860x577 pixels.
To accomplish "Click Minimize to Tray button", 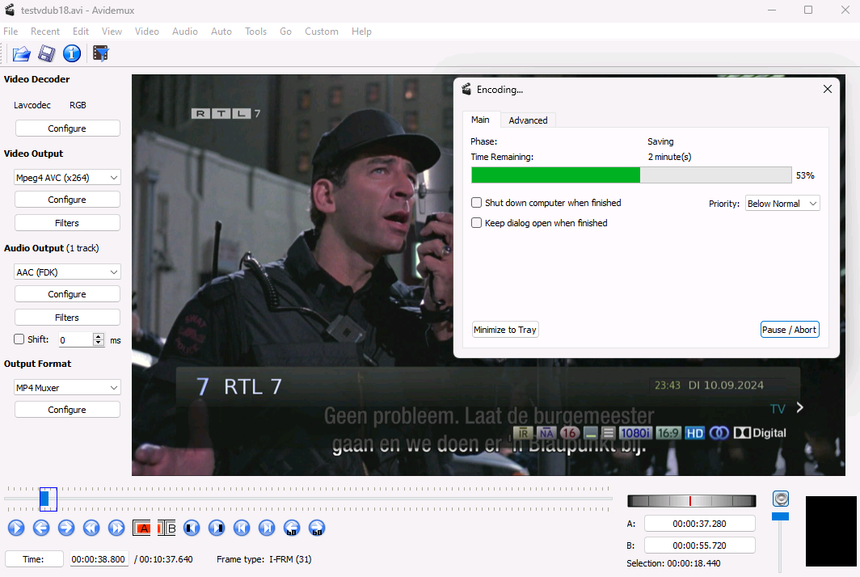I will click(x=505, y=330).
